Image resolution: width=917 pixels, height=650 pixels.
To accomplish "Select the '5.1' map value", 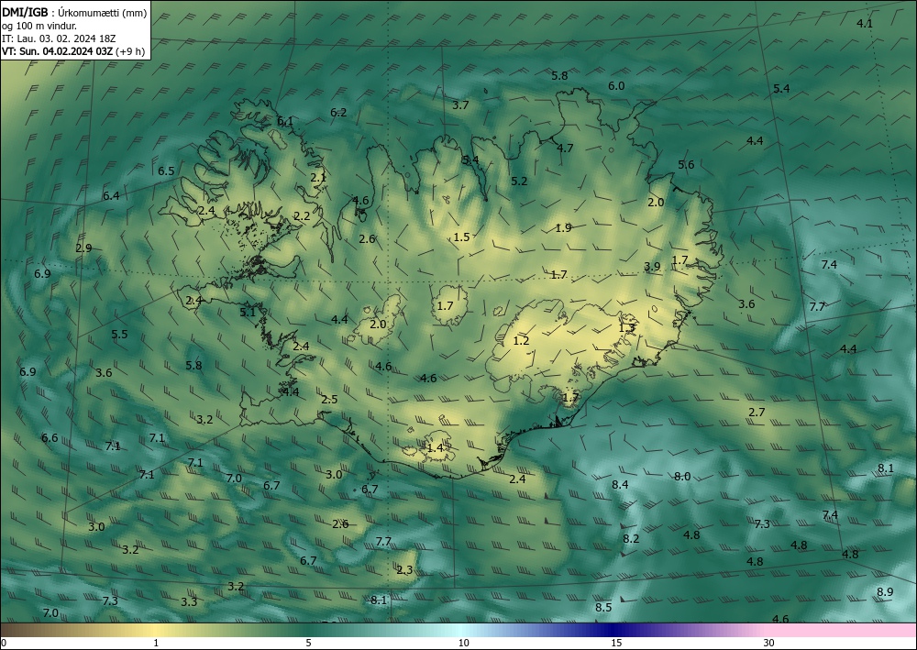I will click(248, 312).
